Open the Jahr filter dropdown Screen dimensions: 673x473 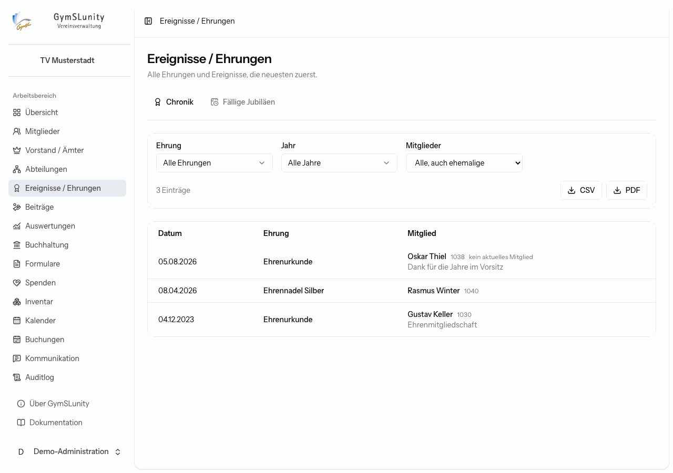[x=339, y=163]
